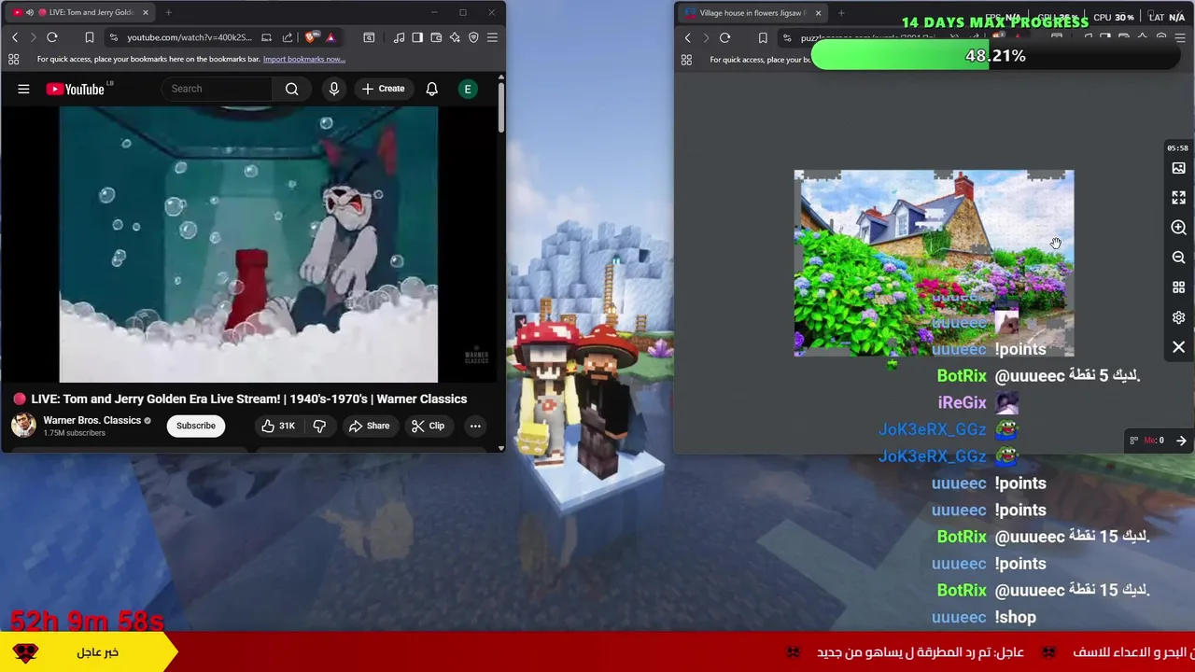This screenshot has width=1195, height=672.
Task: Open more actions ellipsis under video
Action: click(475, 426)
